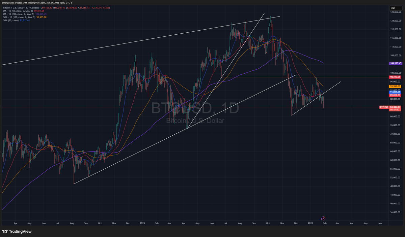Screen dimensions: 405x237
Task: Click the 36,000.00 price axis label
Action: [396, 212]
